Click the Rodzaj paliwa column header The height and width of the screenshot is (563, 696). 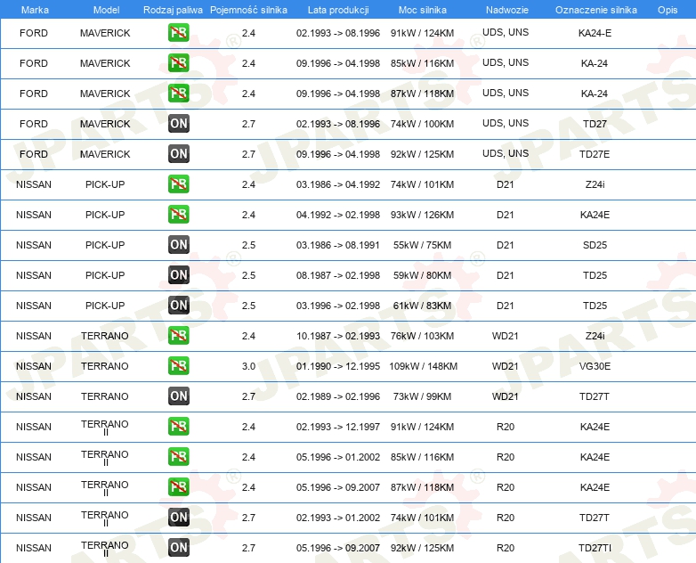173,10
